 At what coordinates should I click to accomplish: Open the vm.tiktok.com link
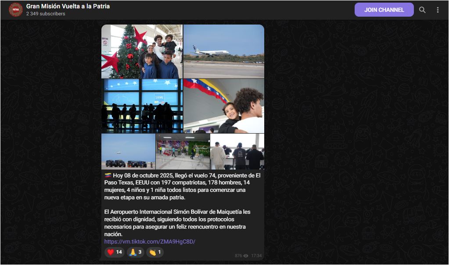pyautogui.click(x=150, y=242)
